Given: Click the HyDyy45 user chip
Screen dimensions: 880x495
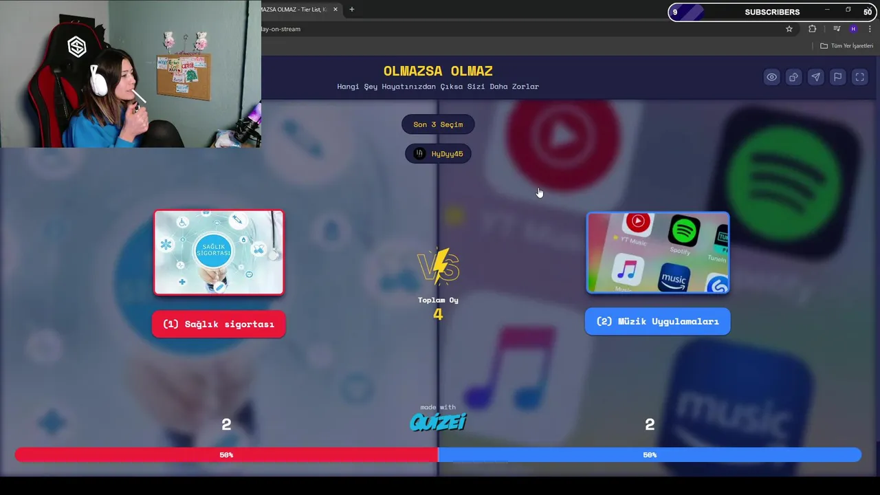Looking at the screenshot, I should (x=438, y=154).
